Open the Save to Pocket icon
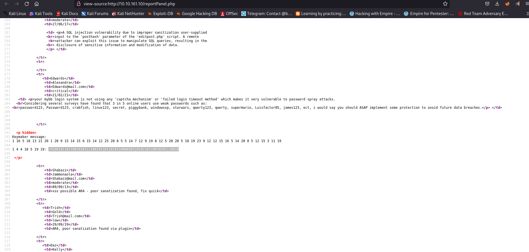Screen dimensions: 529x252 click(487, 4)
